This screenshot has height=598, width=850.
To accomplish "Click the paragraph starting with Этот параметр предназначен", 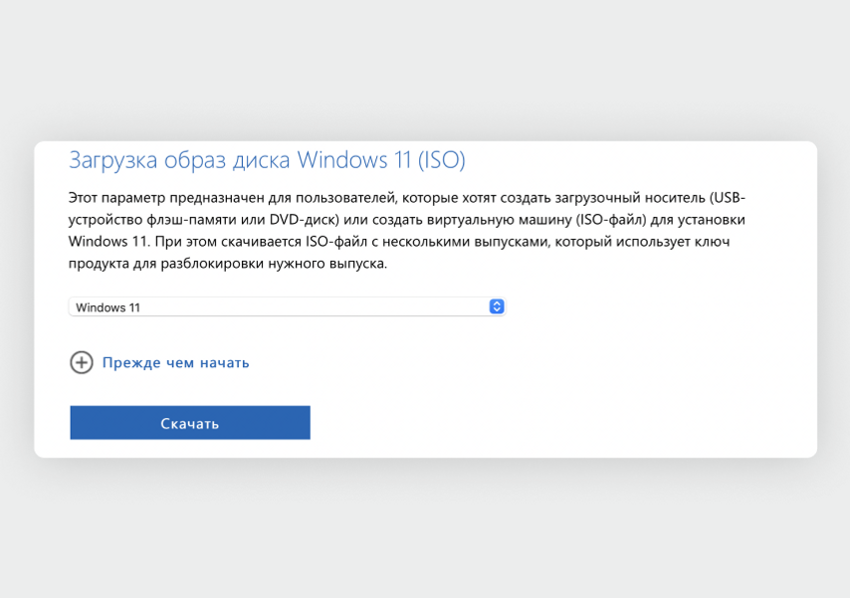I will [x=406, y=231].
